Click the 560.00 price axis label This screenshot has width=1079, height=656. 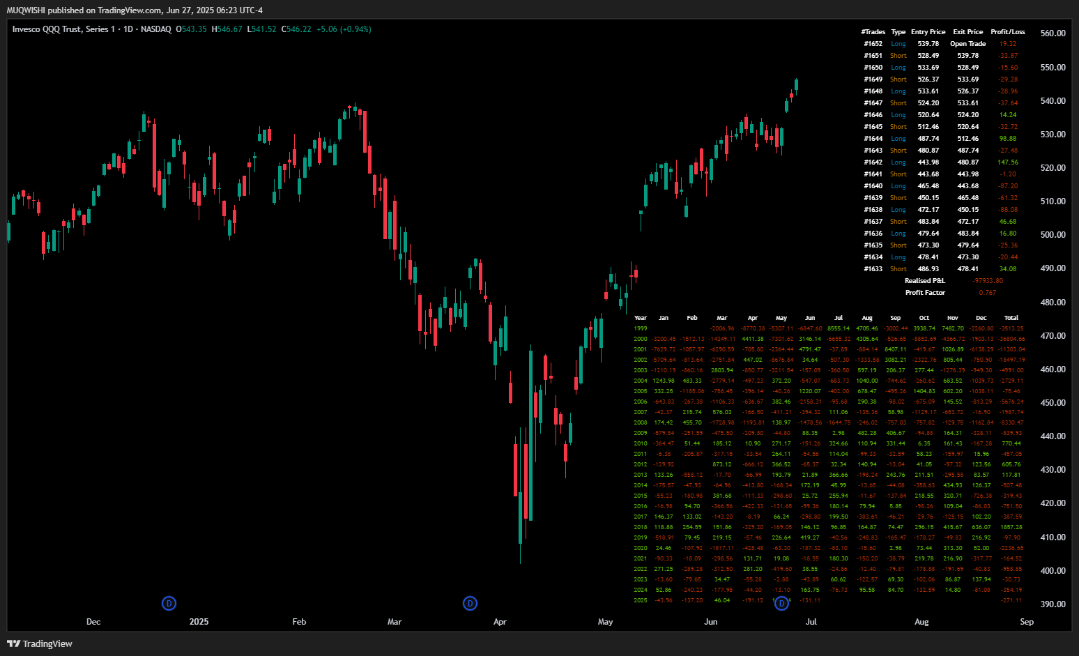pyautogui.click(x=1053, y=33)
